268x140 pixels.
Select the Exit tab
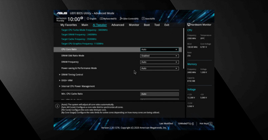[x=167, y=25]
